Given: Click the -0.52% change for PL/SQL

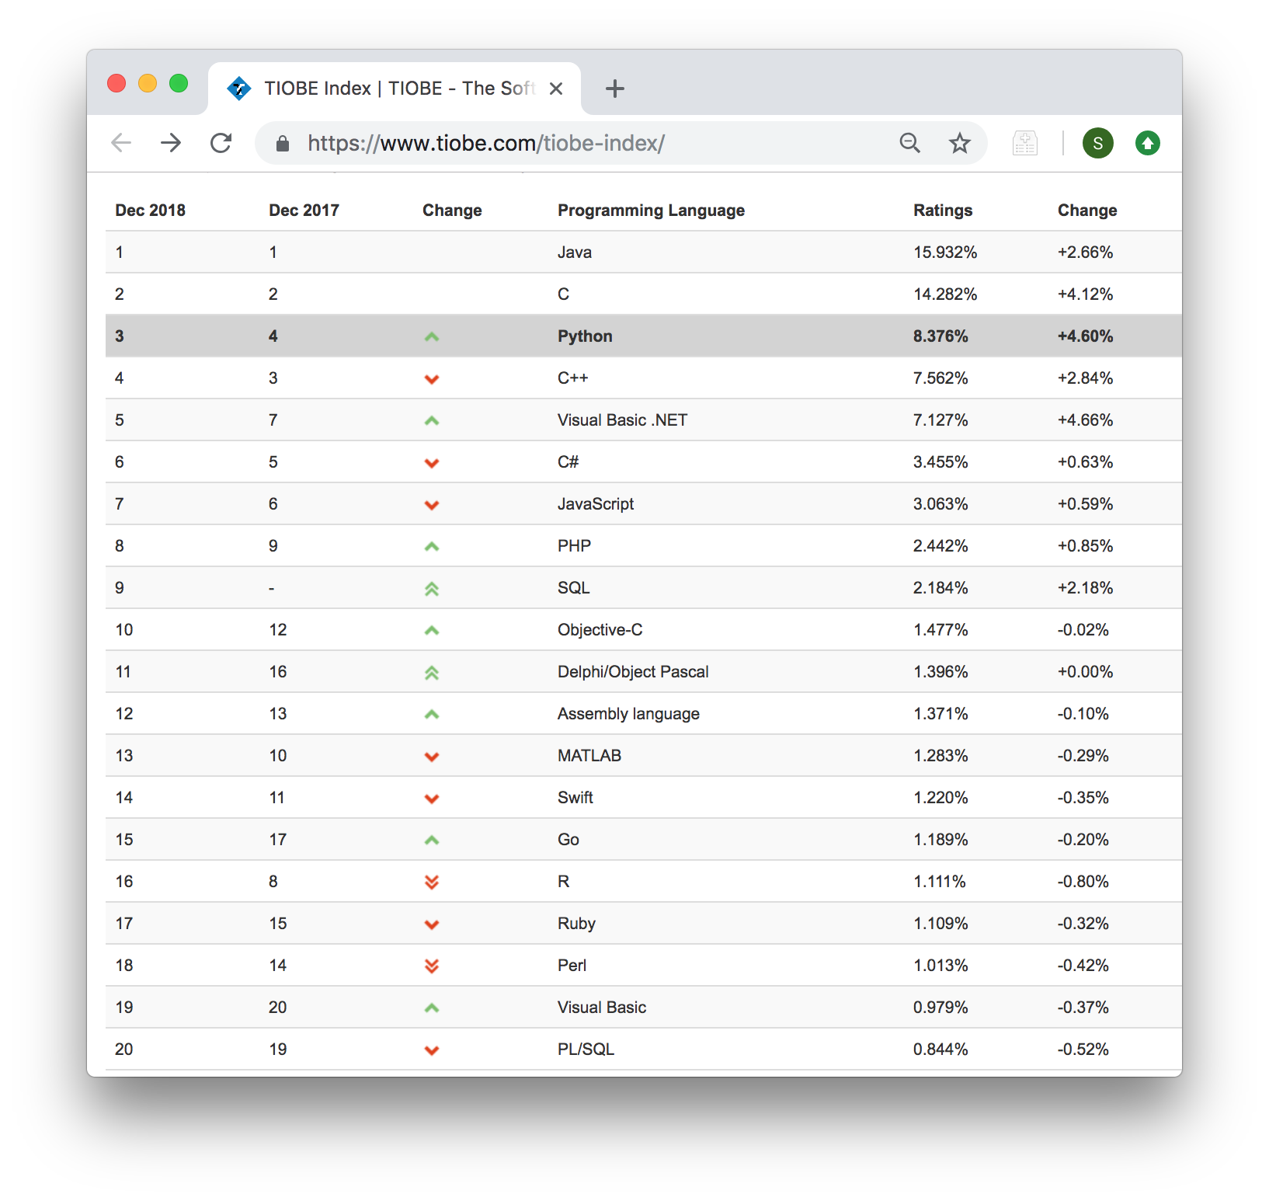Looking at the screenshot, I should 1083,1050.
